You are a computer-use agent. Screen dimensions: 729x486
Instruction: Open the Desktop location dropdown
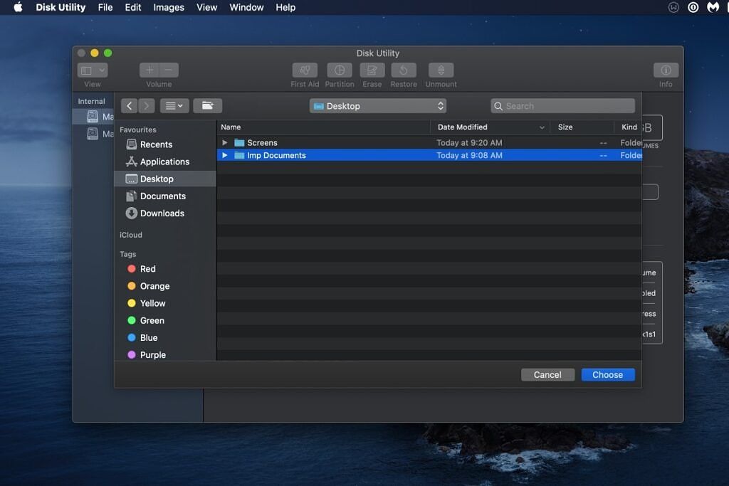377,105
